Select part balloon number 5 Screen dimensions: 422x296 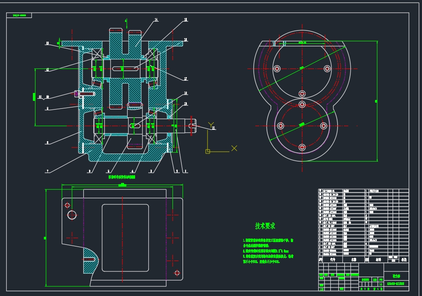(108, 171)
